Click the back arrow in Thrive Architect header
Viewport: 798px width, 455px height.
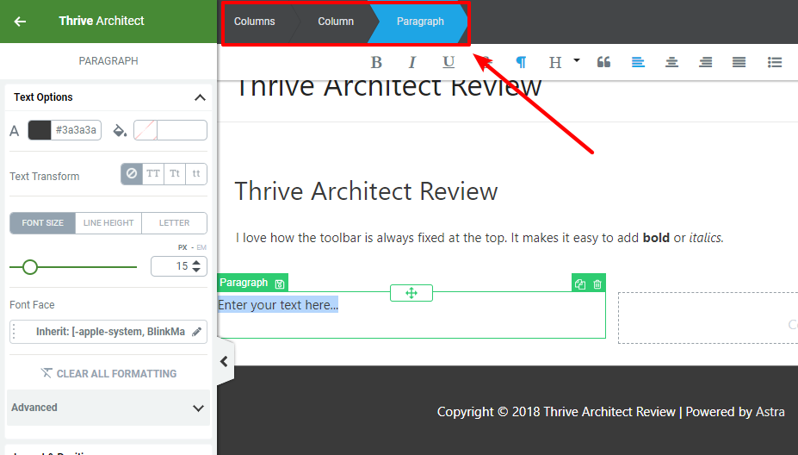[20, 22]
